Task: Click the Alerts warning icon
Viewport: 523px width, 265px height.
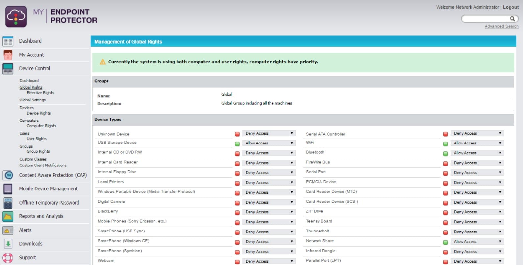Action: (x=8, y=231)
